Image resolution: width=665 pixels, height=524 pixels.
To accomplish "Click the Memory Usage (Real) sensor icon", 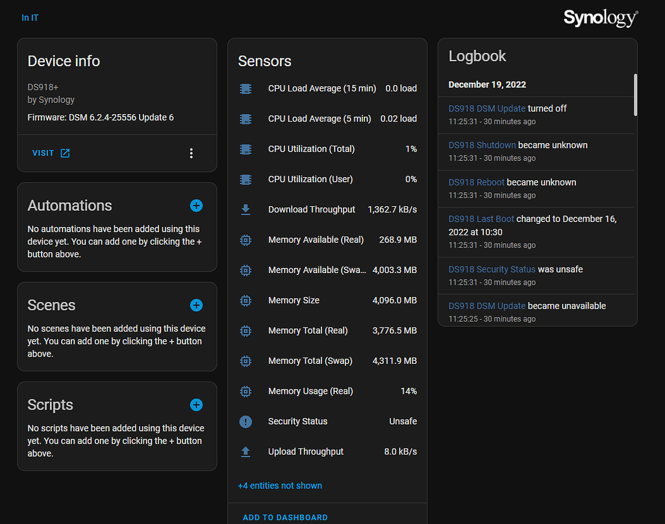I will pyautogui.click(x=245, y=391).
